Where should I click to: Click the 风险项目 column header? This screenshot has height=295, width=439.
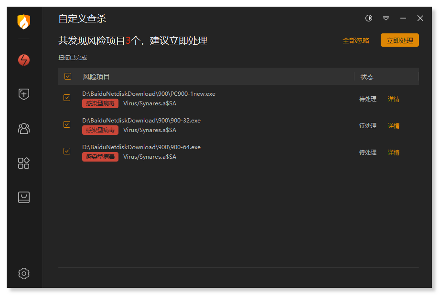(x=96, y=77)
